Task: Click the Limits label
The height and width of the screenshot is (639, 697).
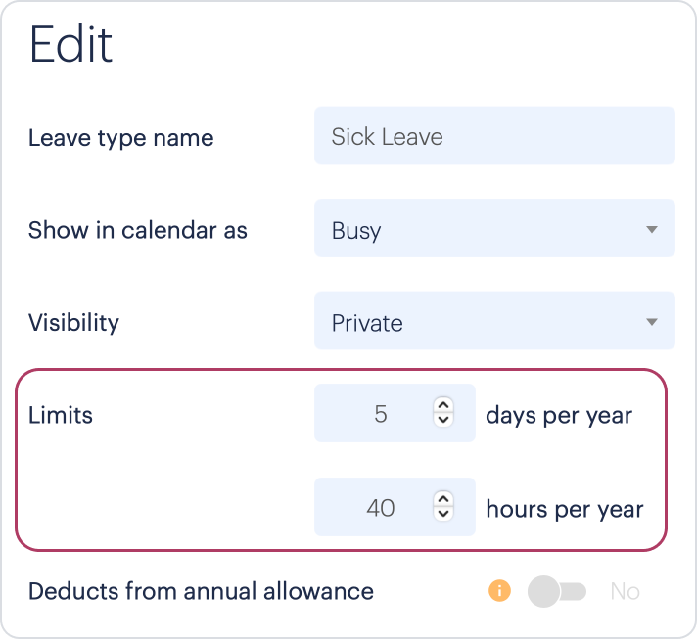Action: pos(61,415)
